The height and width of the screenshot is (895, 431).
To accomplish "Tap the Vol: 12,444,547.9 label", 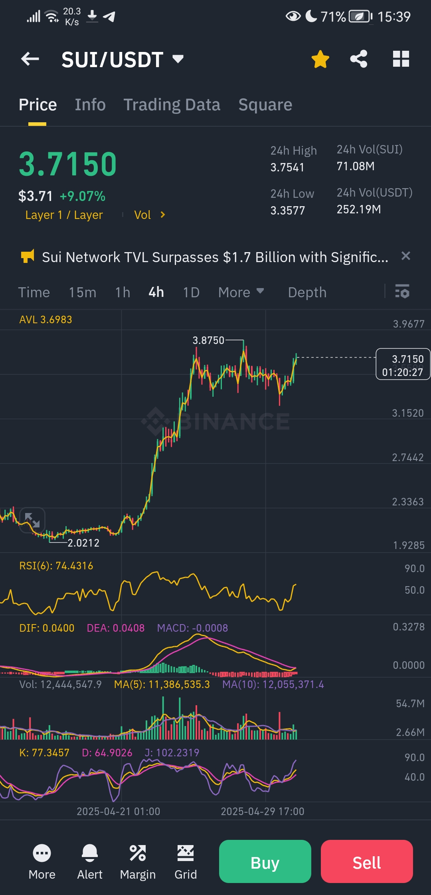I will pyautogui.click(x=60, y=684).
